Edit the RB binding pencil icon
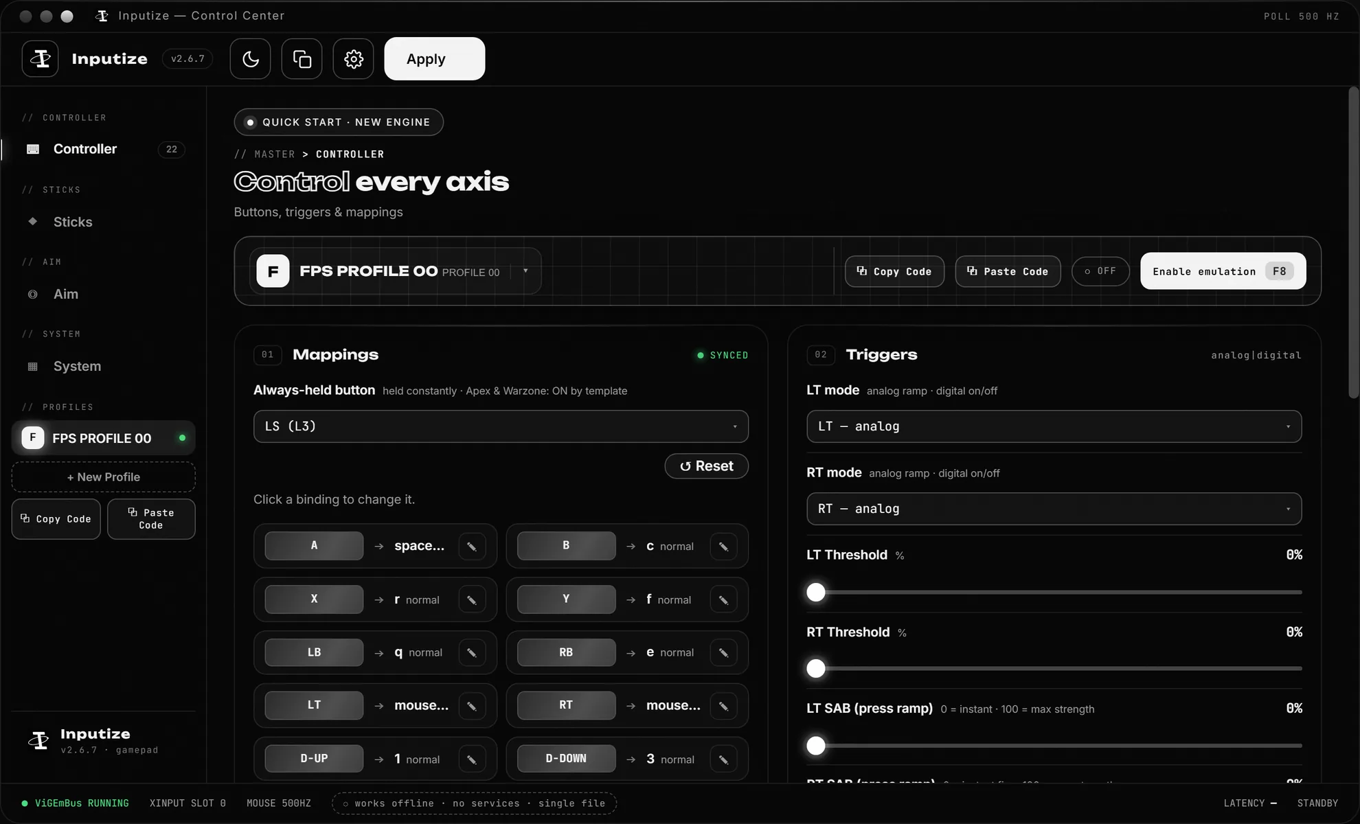This screenshot has height=824, width=1360. pos(723,653)
